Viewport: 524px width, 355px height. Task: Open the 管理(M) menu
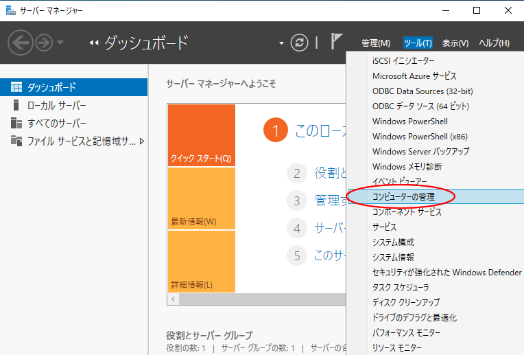(x=376, y=43)
